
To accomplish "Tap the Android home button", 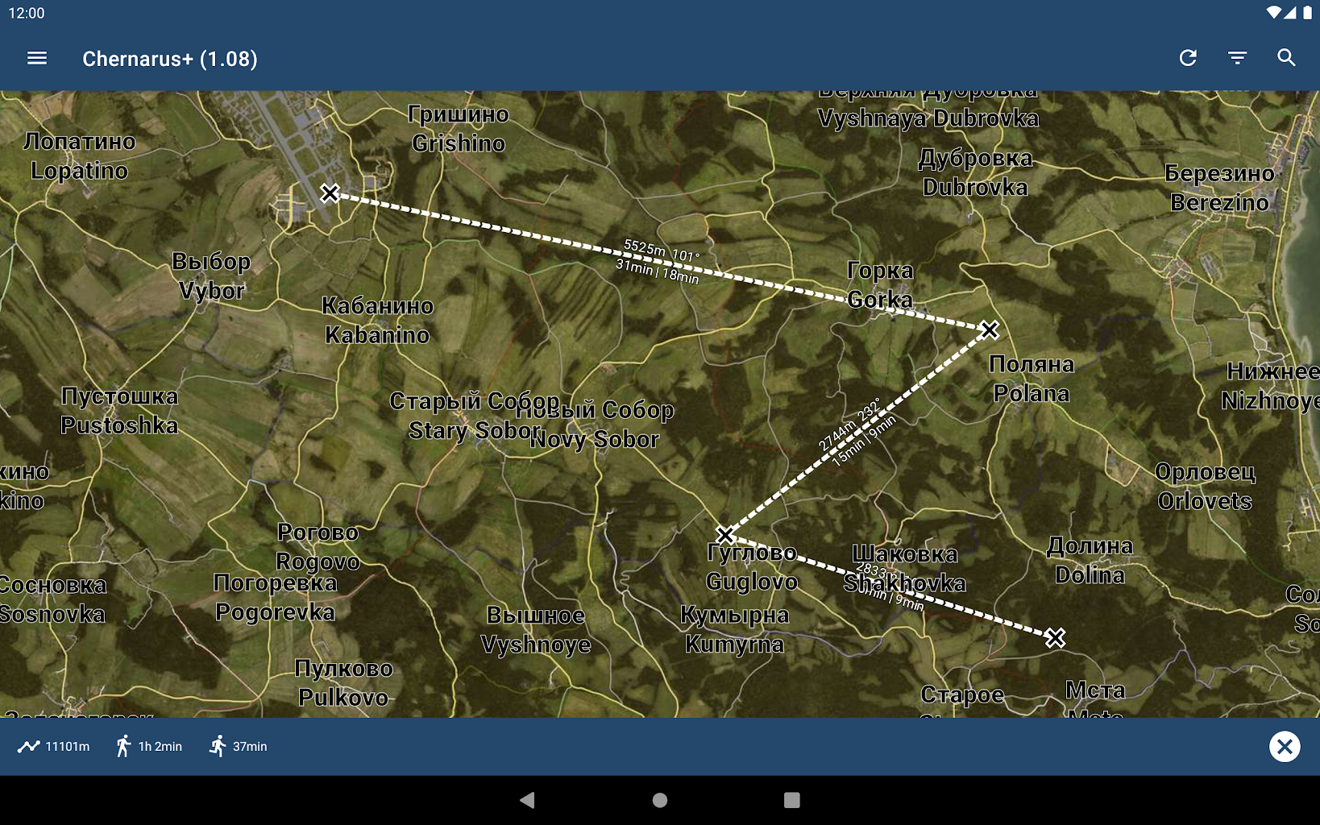I will [660, 800].
